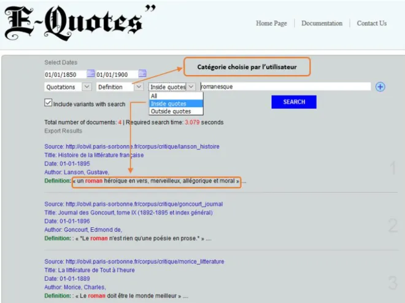Viewport: 405px width, 303px height.
Task: Click title Histoire de la littérature française
Action: pos(101,155)
